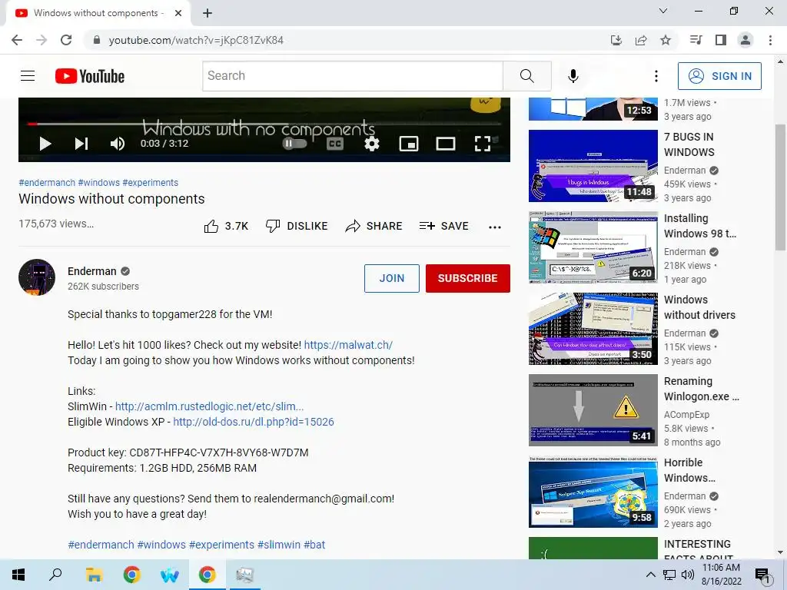787x590 pixels.
Task: Focus the YouTube search field
Action: pos(352,76)
